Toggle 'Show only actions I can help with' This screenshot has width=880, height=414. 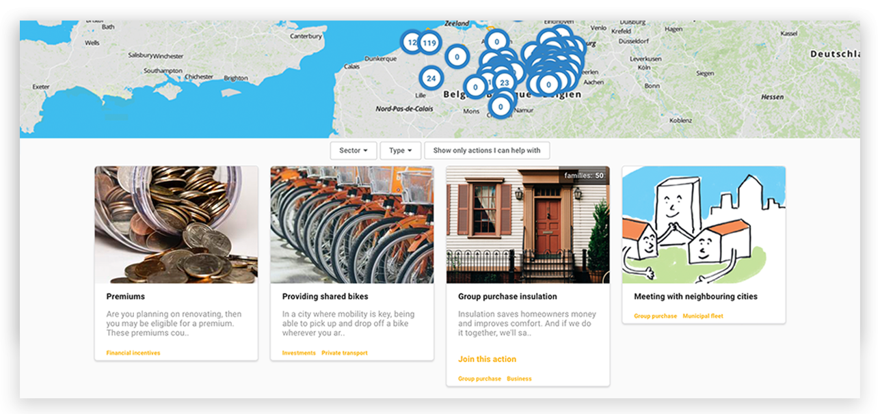[487, 150]
